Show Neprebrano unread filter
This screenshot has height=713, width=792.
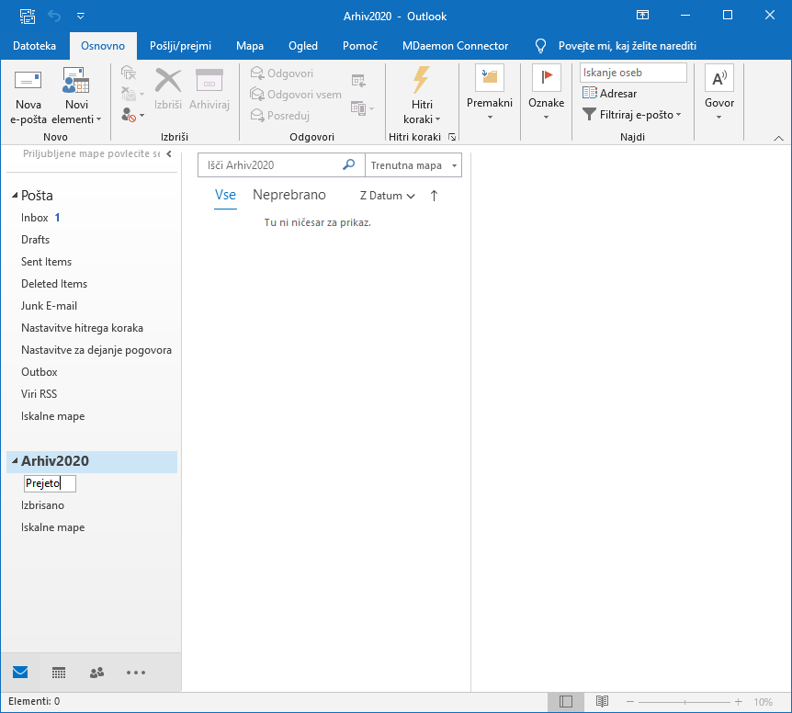[289, 195]
